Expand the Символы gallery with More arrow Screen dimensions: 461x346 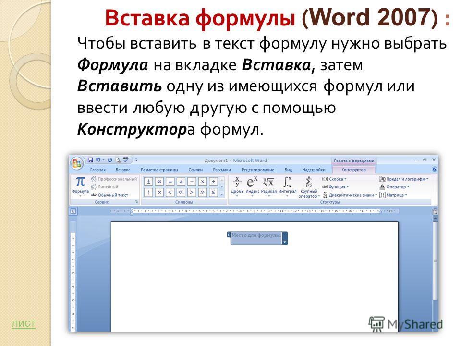[x=222, y=194]
